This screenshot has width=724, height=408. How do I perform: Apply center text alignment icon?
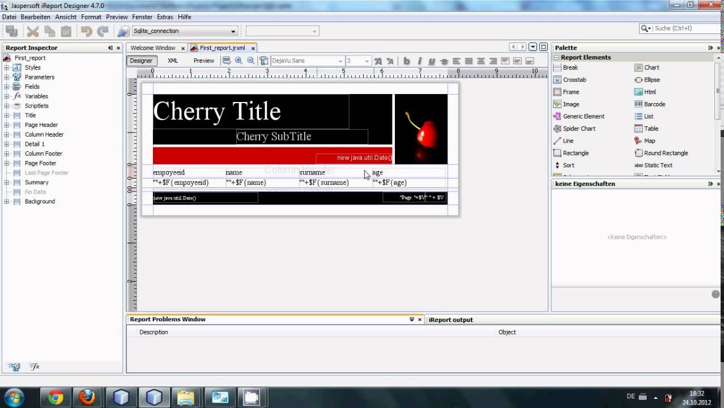[x=481, y=61]
